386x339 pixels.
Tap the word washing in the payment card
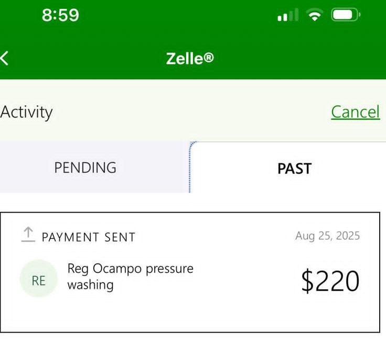[90, 285]
